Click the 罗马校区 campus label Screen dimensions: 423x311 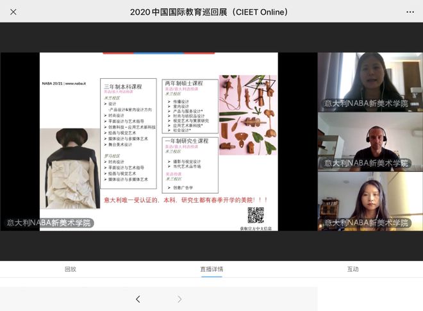point(112,156)
